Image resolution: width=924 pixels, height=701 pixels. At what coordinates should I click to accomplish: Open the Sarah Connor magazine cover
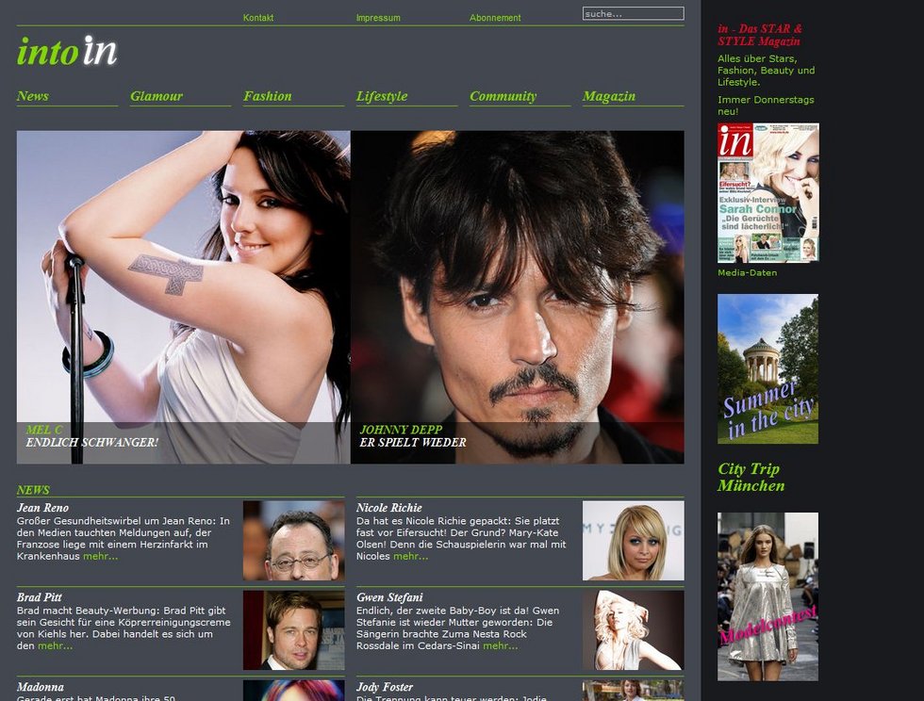point(768,192)
